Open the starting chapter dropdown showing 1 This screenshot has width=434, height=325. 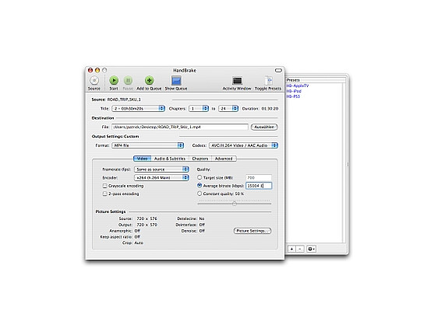[x=199, y=109]
